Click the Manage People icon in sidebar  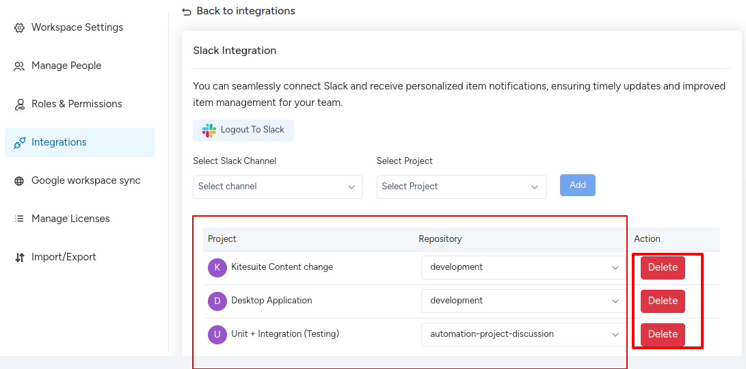[x=19, y=66]
